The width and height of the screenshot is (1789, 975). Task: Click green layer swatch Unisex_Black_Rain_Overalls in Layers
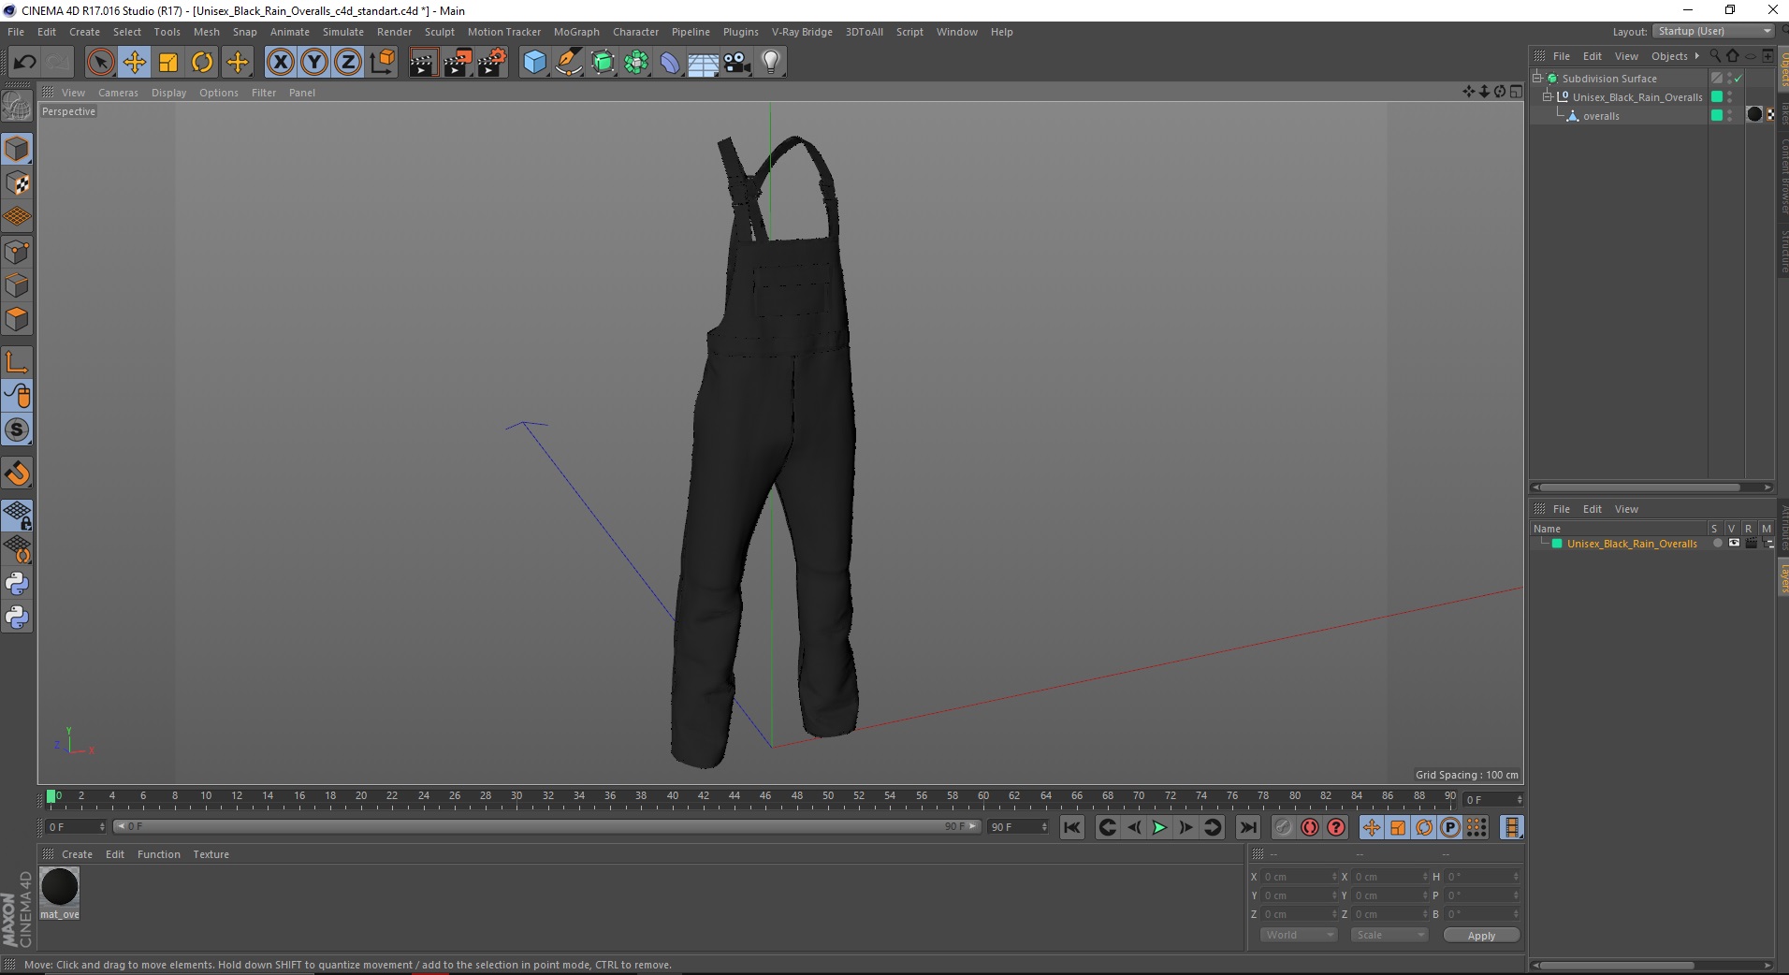[x=1557, y=544]
